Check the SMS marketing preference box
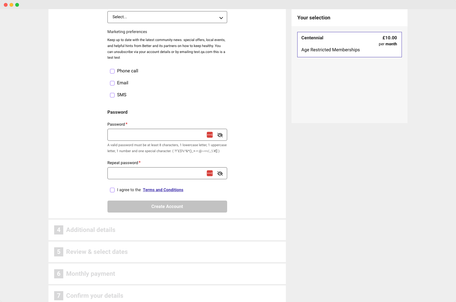The width and height of the screenshot is (456, 302). tap(112, 95)
